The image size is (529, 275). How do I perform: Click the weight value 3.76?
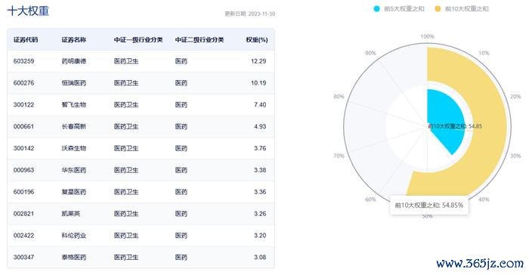tap(260, 148)
